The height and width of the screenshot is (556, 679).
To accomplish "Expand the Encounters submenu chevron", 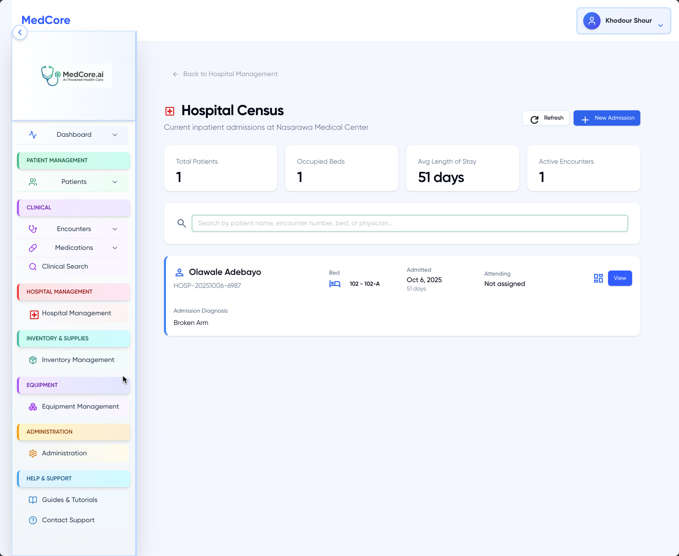I will [x=115, y=229].
